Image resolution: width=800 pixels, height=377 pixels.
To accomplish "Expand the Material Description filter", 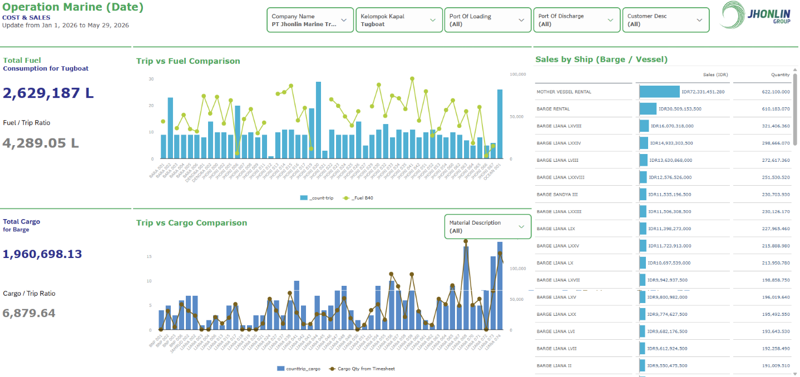I will coord(488,226).
